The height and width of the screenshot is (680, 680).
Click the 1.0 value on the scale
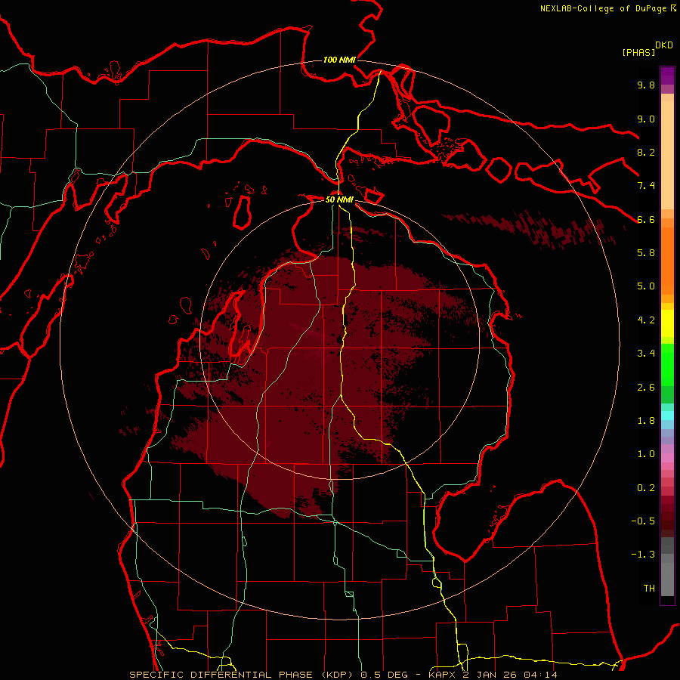coord(646,454)
